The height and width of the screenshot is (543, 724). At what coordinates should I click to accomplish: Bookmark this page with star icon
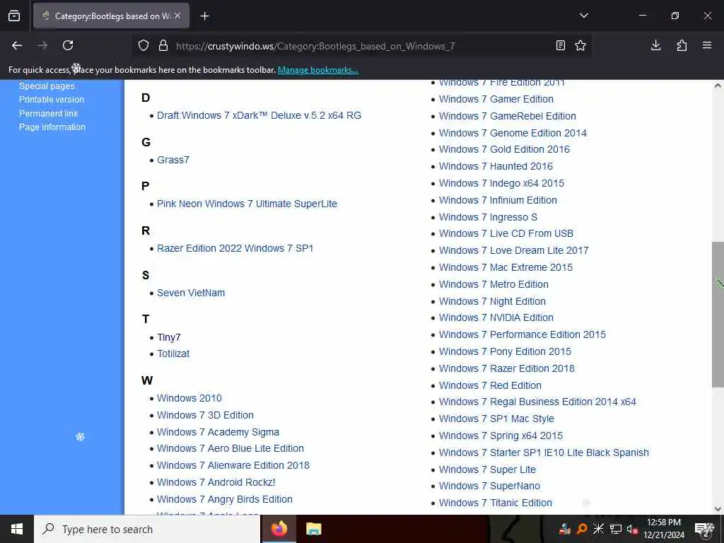click(x=580, y=45)
